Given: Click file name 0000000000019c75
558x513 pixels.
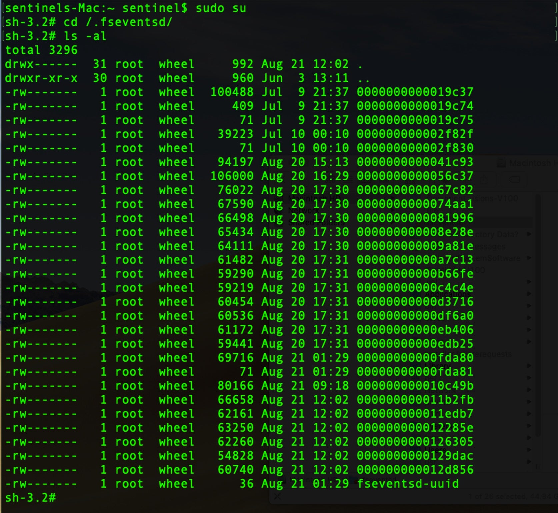Looking at the screenshot, I should (x=415, y=120).
